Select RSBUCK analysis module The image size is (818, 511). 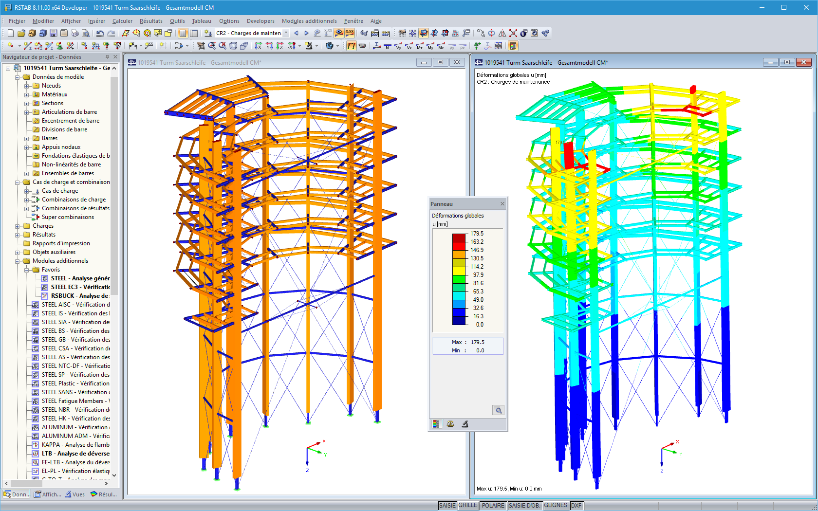(x=80, y=296)
